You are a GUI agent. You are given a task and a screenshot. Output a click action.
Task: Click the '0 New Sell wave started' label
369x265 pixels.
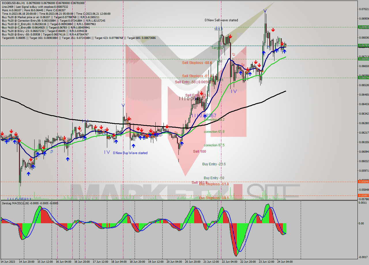pyautogui.click(x=221, y=20)
